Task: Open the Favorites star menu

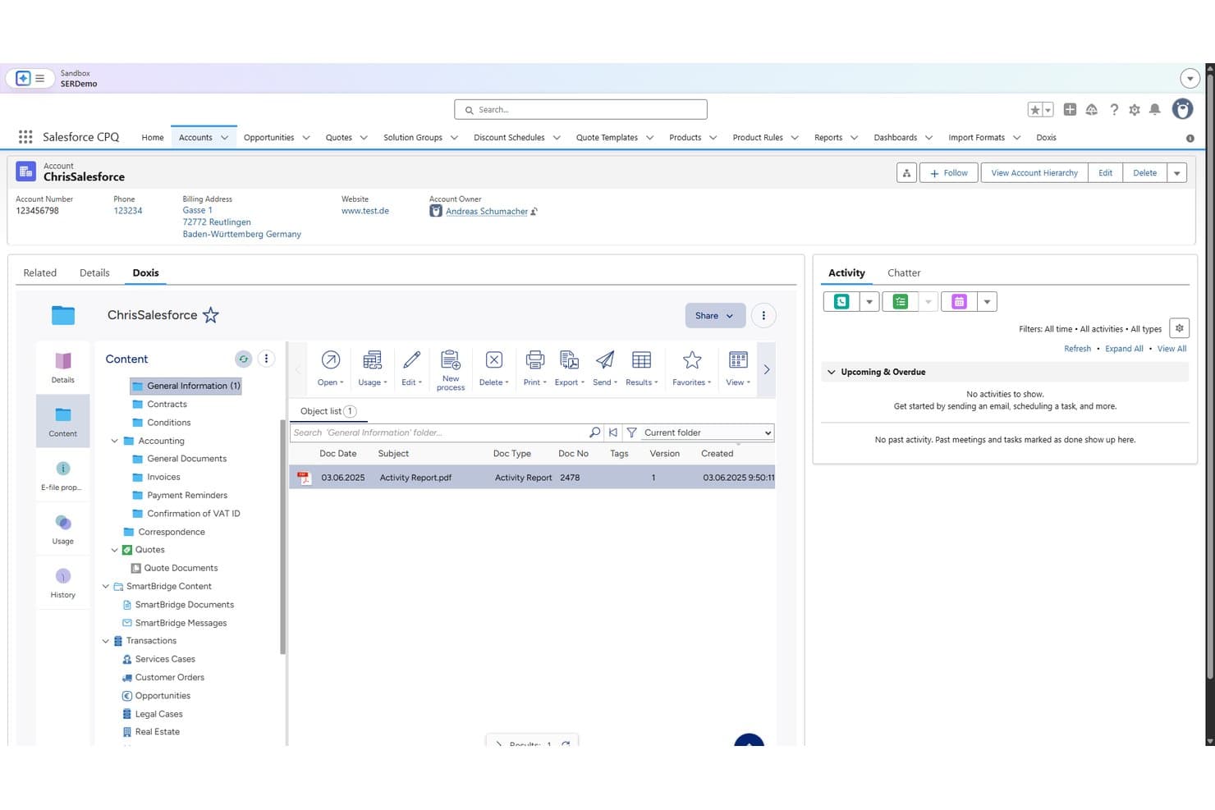Action: pyautogui.click(x=691, y=368)
